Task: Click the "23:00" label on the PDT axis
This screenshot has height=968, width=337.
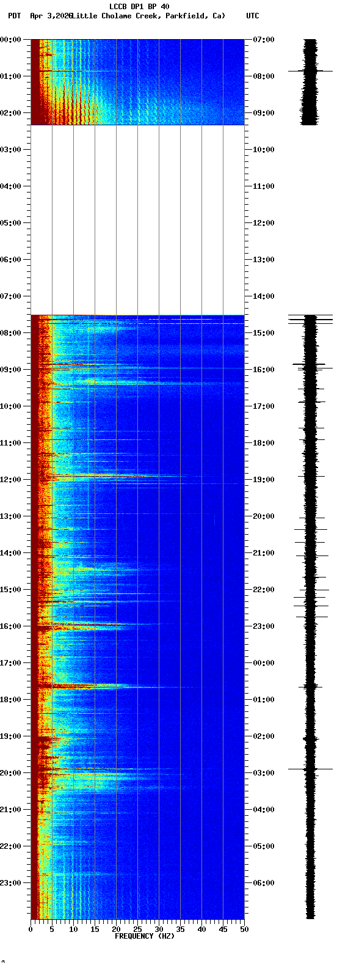Action: click(x=10, y=883)
